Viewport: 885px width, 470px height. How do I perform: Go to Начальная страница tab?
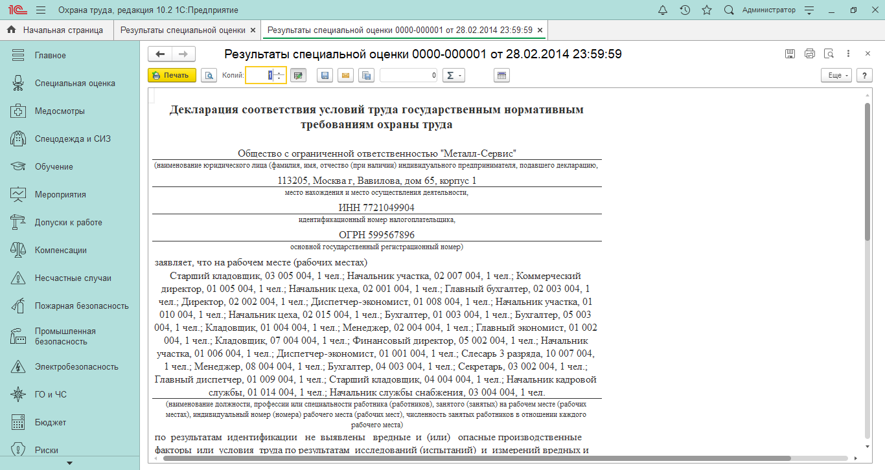point(56,30)
